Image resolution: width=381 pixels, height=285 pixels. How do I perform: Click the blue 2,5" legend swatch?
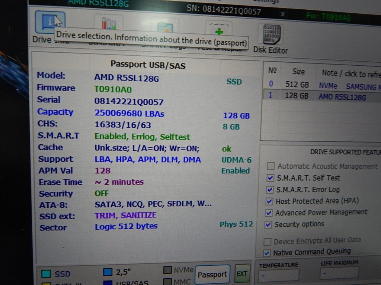click(x=108, y=272)
